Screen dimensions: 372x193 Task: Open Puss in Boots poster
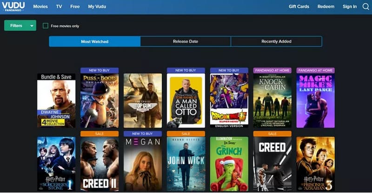[100, 100]
